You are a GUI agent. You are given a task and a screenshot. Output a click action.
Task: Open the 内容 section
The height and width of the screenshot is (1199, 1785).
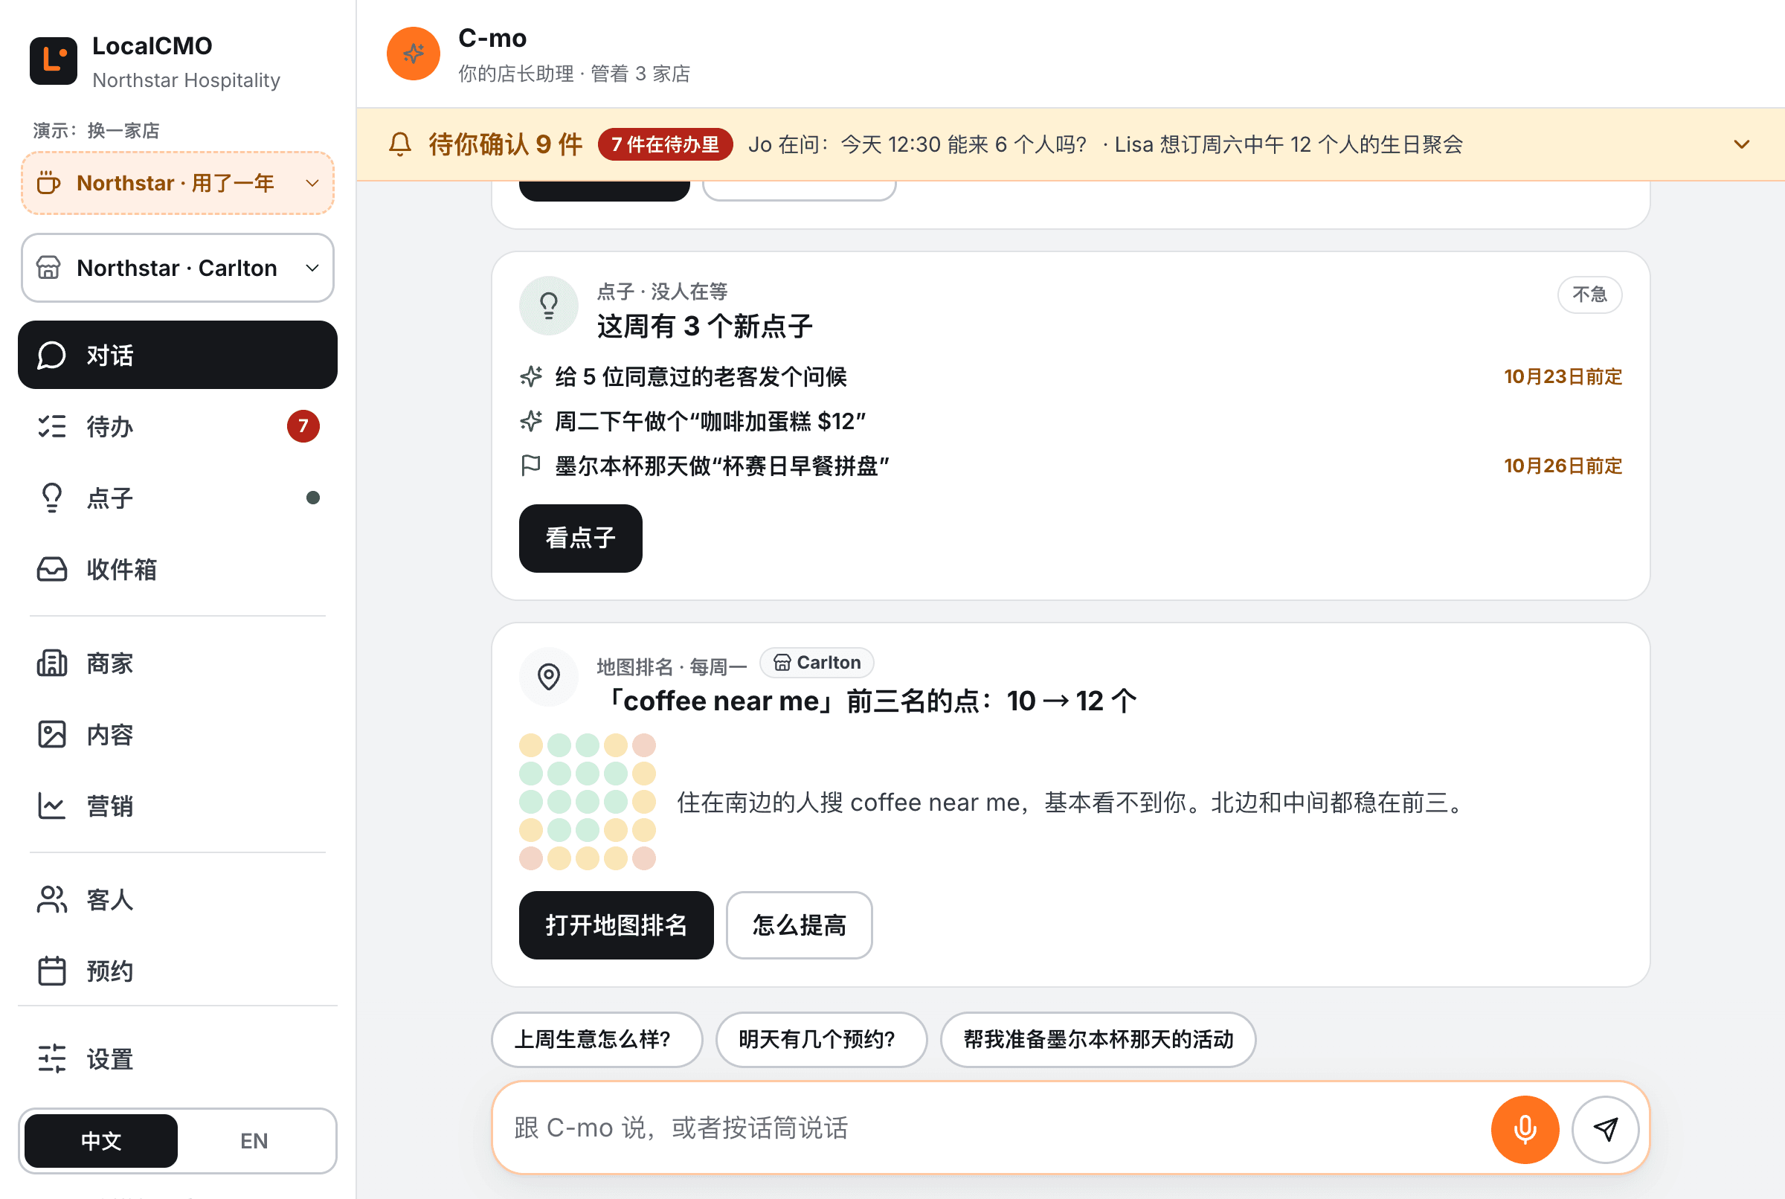[x=177, y=734]
